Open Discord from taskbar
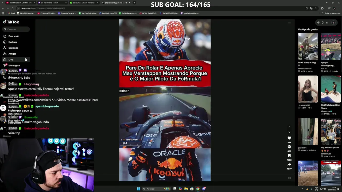This screenshot has width=342, height=192. tap(204, 189)
